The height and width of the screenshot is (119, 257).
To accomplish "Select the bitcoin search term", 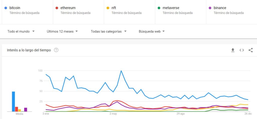I will point(27,12).
